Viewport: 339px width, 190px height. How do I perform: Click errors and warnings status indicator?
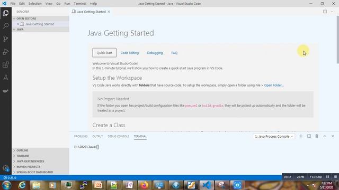(x=10, y=178)
